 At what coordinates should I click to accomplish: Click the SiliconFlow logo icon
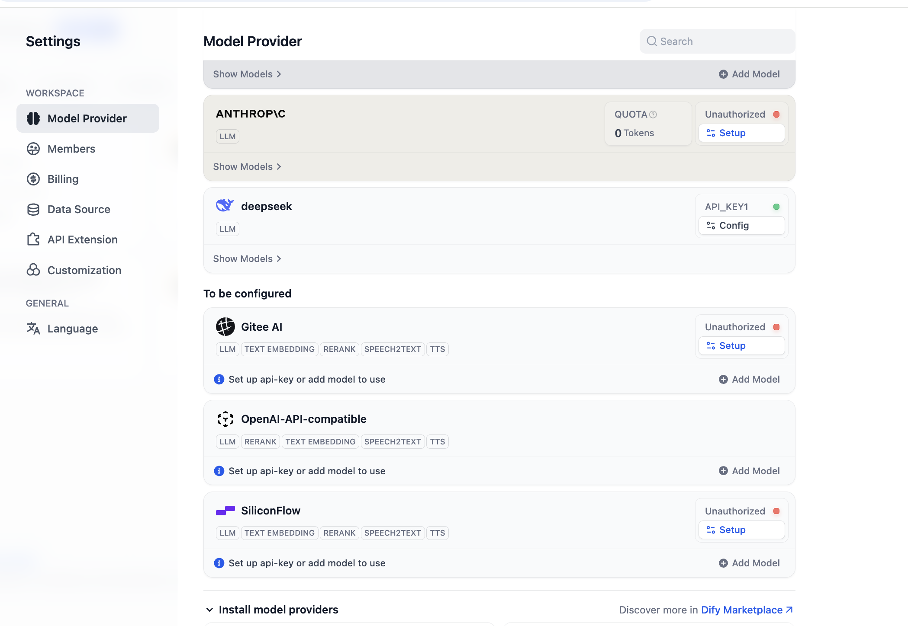tap(225, 511)
